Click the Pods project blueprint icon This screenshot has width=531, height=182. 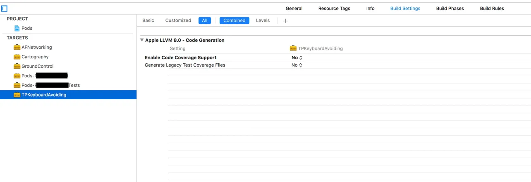point(17,28)
